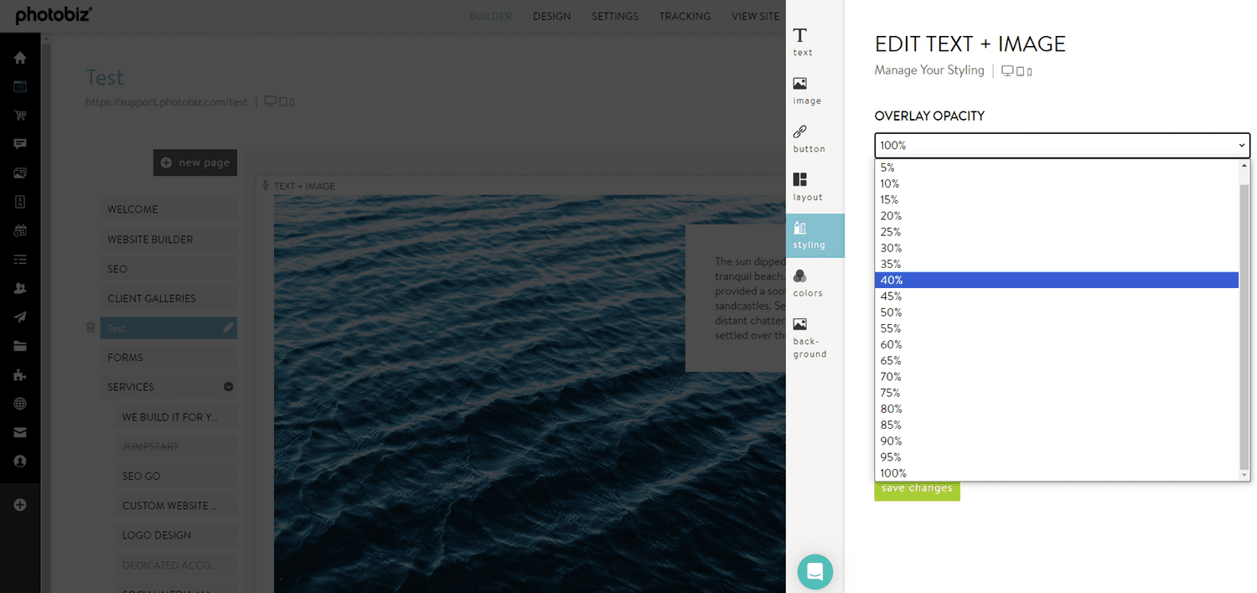
Task: Open the colors panel tab
Action: (x=808, y=283)
